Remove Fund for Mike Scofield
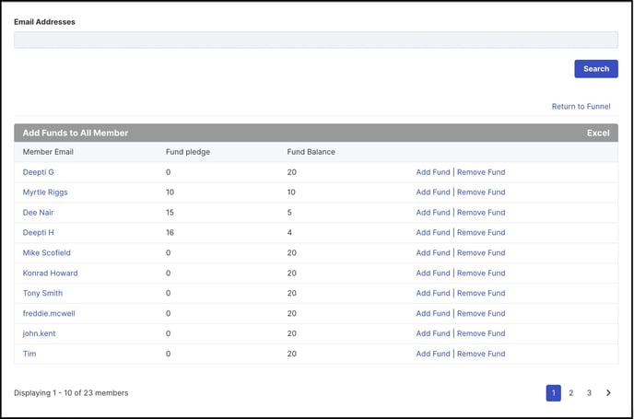The width and height of the screenshot is (634, 419). 481,252
